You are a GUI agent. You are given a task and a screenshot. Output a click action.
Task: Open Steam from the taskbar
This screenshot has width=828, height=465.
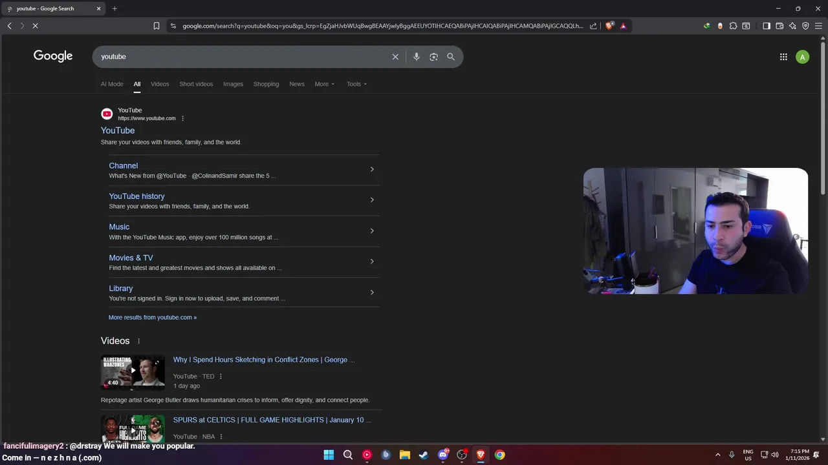click(x=424, y=455)
